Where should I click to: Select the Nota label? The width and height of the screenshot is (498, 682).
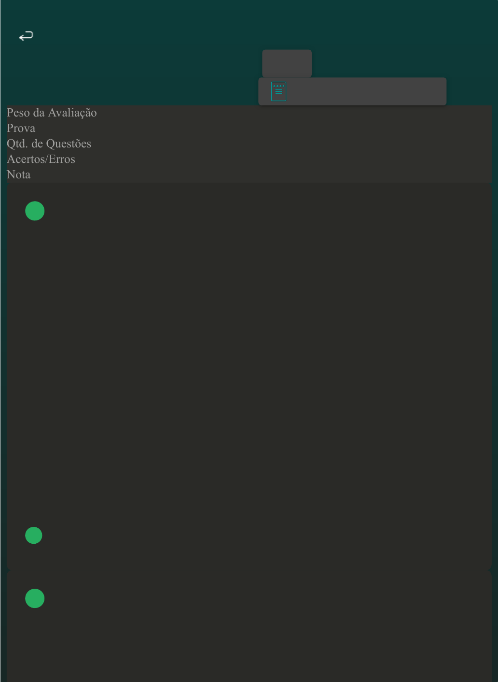(18, 174)
